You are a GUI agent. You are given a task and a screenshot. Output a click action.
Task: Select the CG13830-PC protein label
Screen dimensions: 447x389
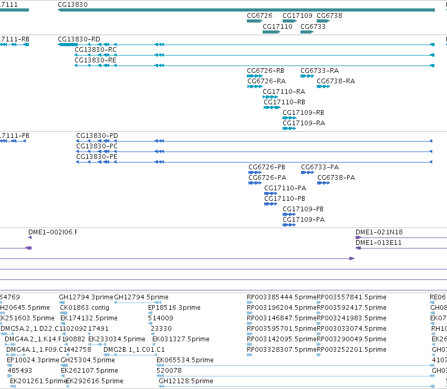tap(97, 146)
